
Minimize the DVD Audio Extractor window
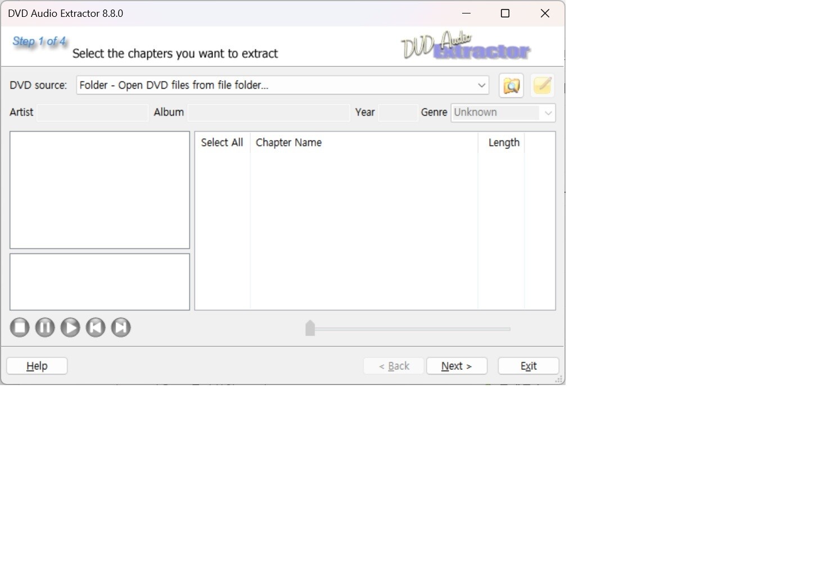[466, 13]
